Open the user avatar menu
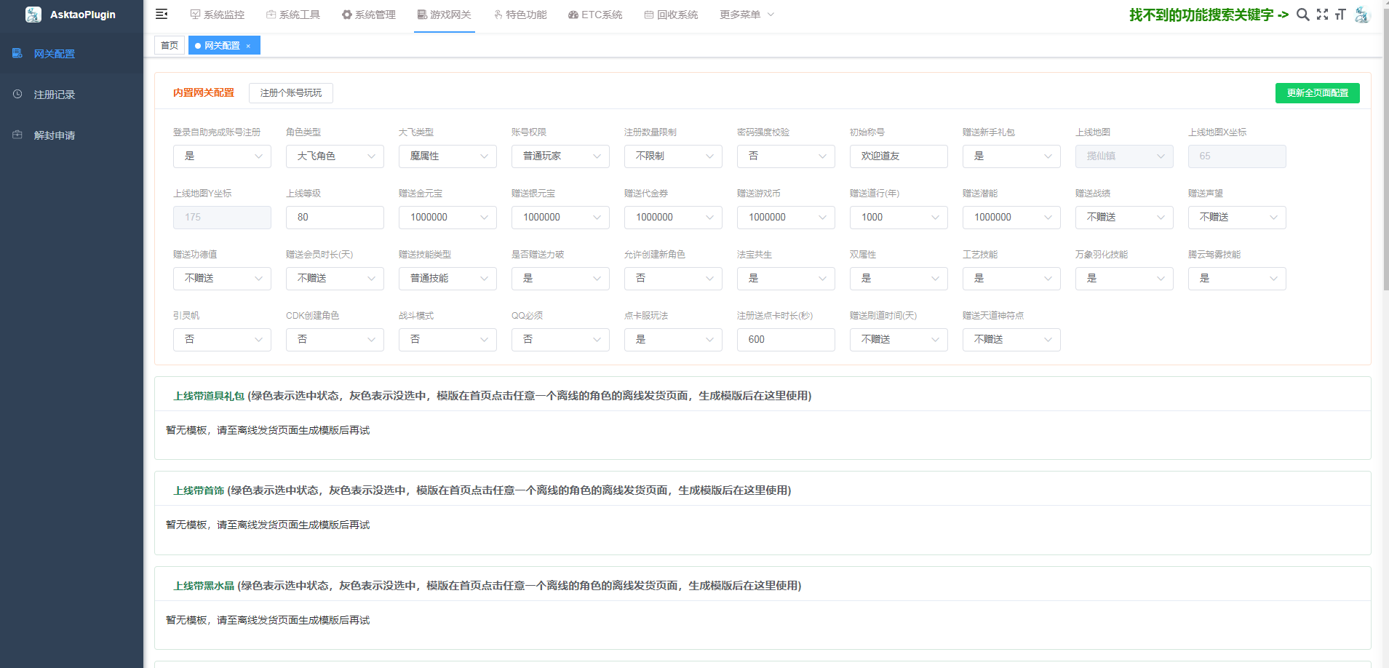The width and height of the screenshot is (1389, 668). 1362,15
